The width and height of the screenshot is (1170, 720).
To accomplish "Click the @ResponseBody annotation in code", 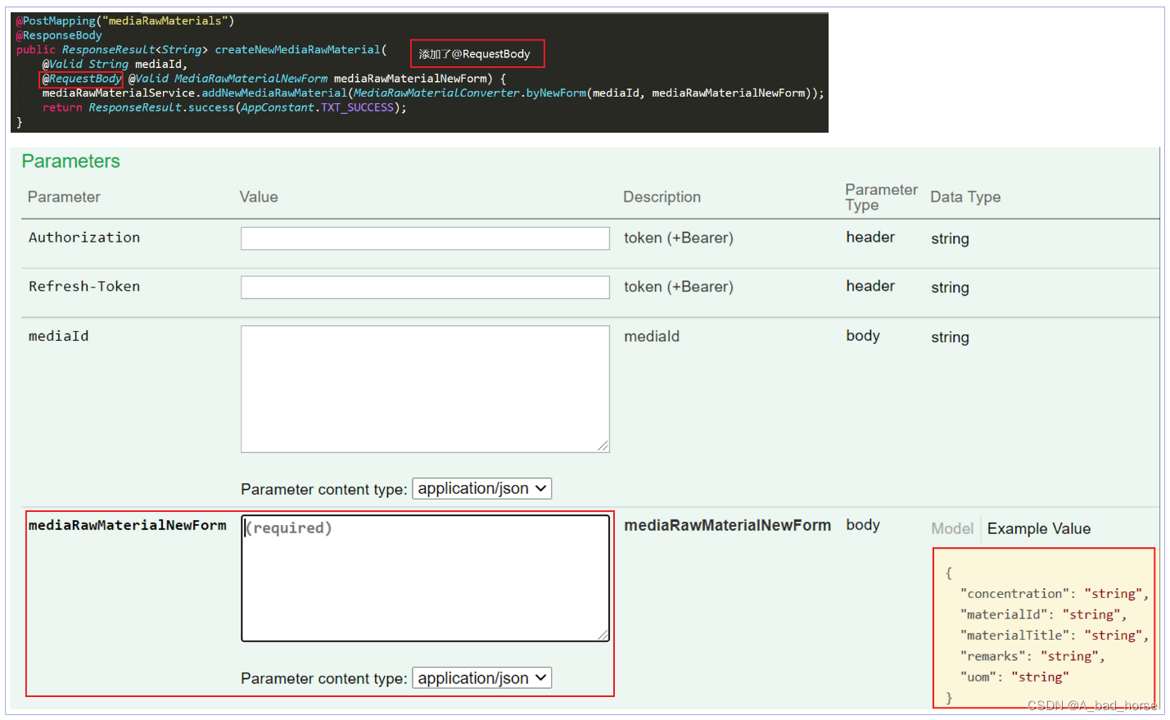I will pos(59,35).
